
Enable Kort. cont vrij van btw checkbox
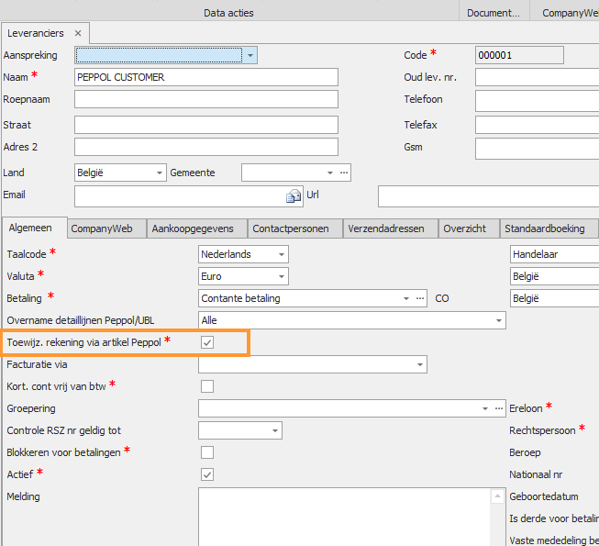(x=207, y=386)
